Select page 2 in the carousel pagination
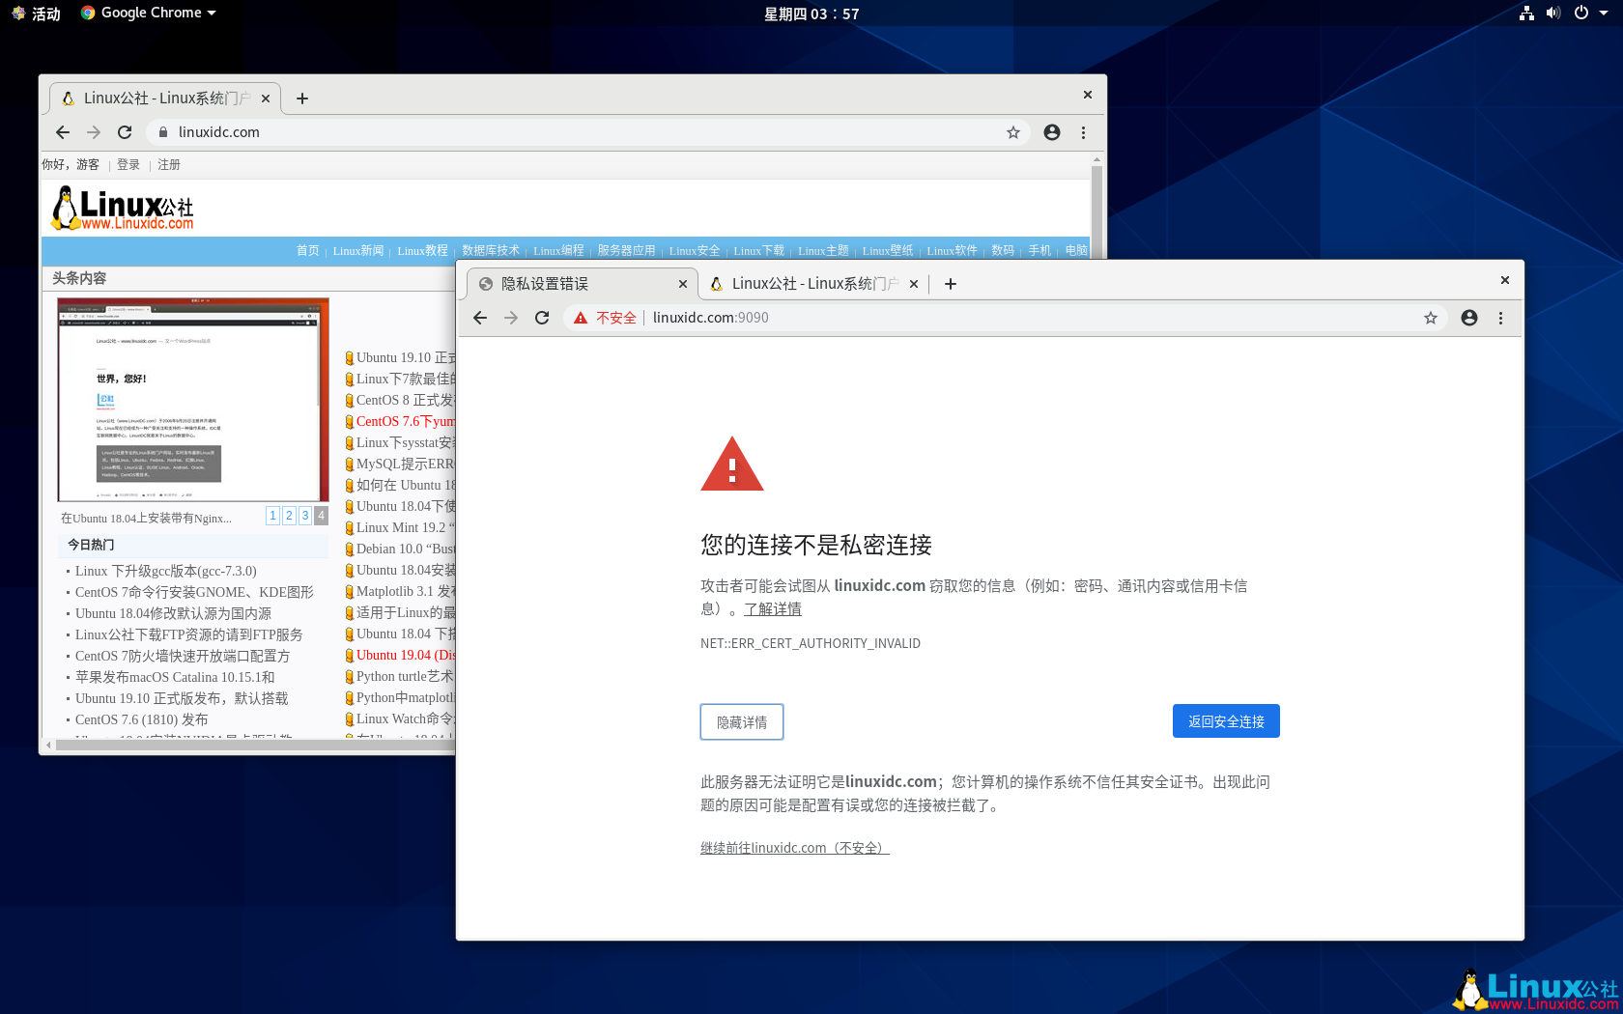The height and width of the screenshot is (1014, 1623). [x=289, y=516]
